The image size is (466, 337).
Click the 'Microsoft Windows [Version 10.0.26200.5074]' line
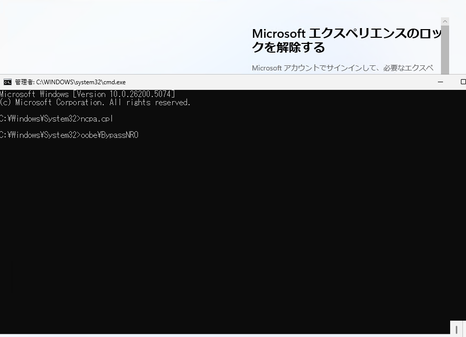[87, 94]
